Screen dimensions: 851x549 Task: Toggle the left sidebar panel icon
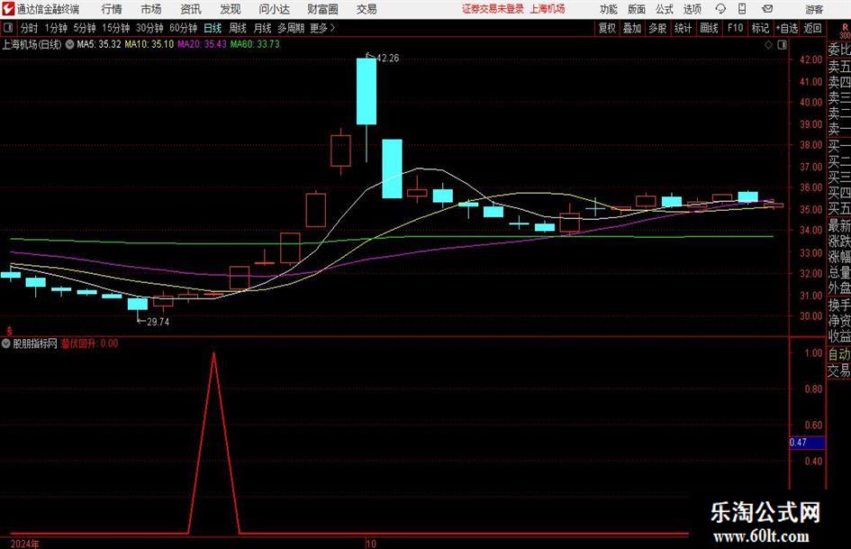[x=8, y=28]
